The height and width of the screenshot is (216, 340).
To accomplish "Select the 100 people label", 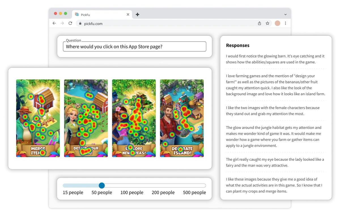I will point(132,192).
